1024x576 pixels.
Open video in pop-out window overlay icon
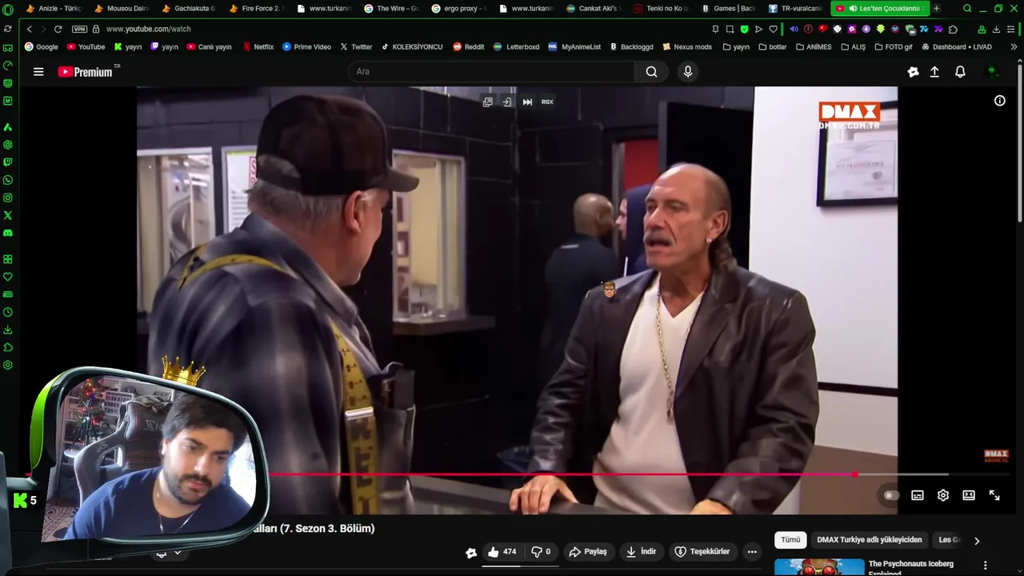point(487,102)
